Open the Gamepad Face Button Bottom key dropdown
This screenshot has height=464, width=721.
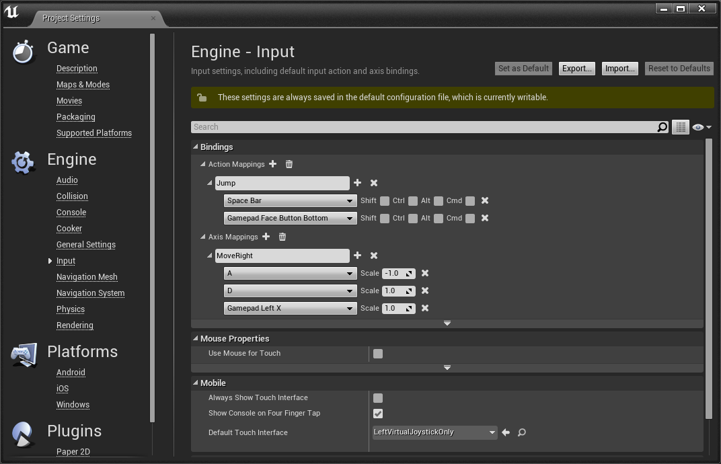[290, 218]
